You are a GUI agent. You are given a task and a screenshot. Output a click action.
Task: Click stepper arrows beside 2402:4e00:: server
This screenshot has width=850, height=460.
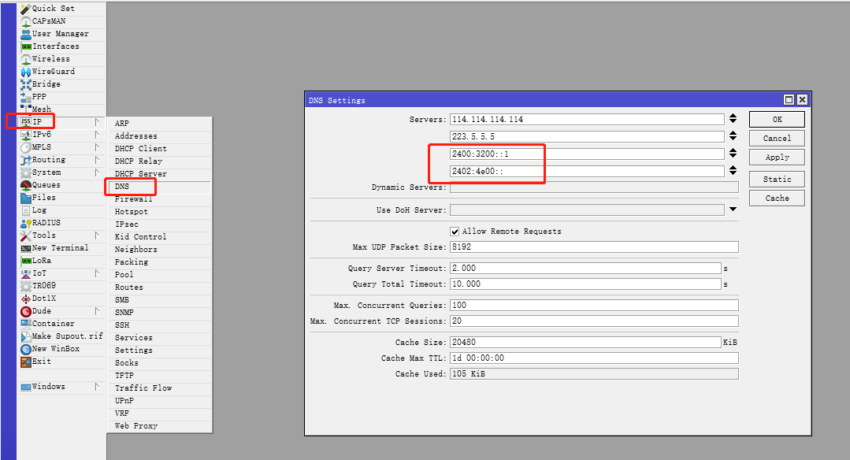click(x=733, y=171)
